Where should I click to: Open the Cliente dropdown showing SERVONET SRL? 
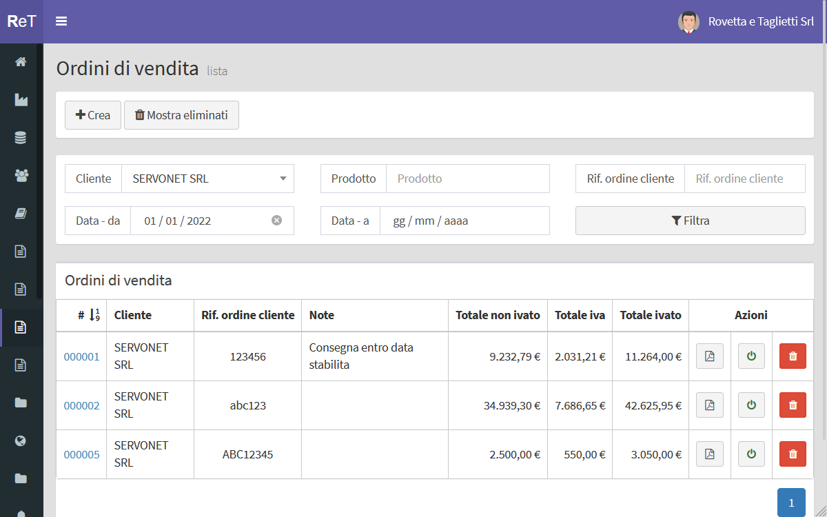pos(207,179)
